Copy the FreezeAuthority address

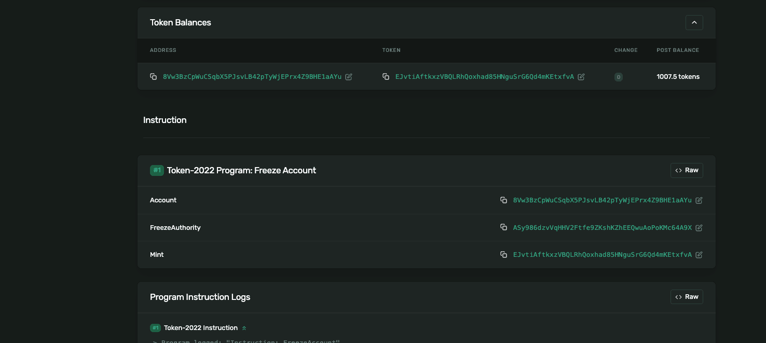click(x=503, y=227)
